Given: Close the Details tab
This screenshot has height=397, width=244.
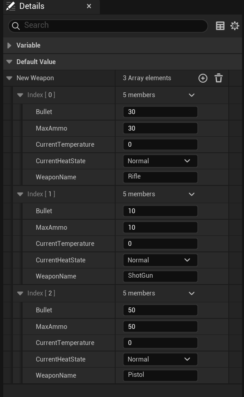Looking at the screenshot, I should pos(89,6).
